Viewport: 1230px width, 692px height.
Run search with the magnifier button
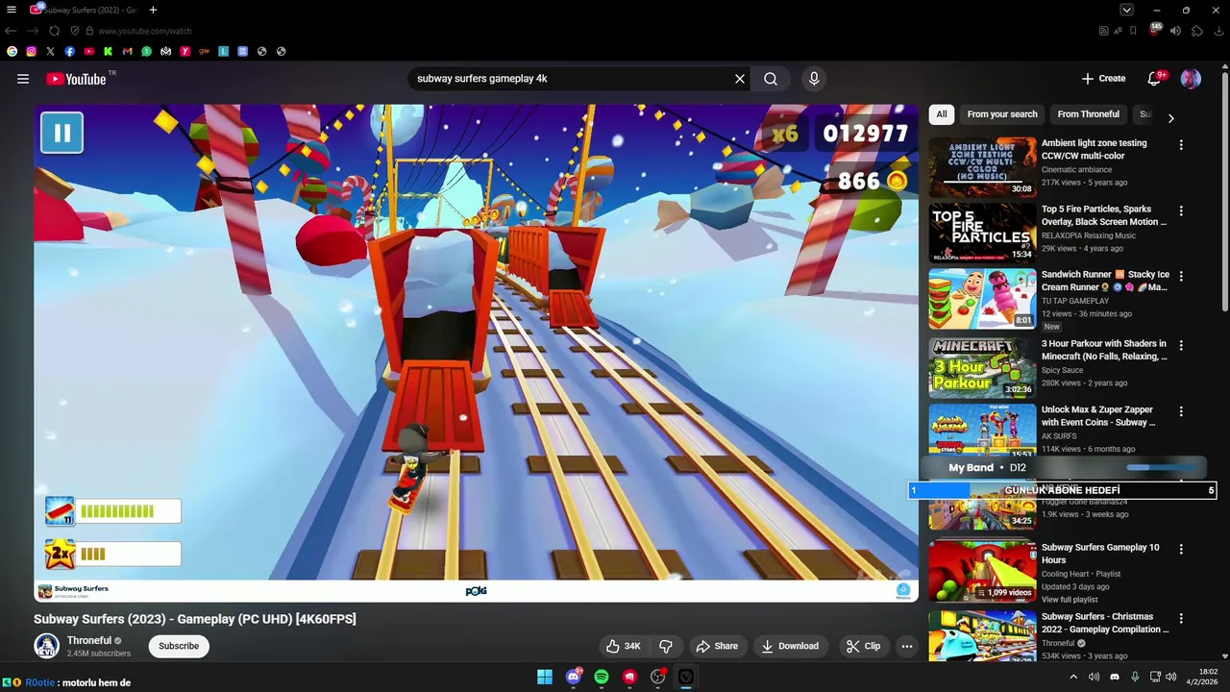(771, 79)
